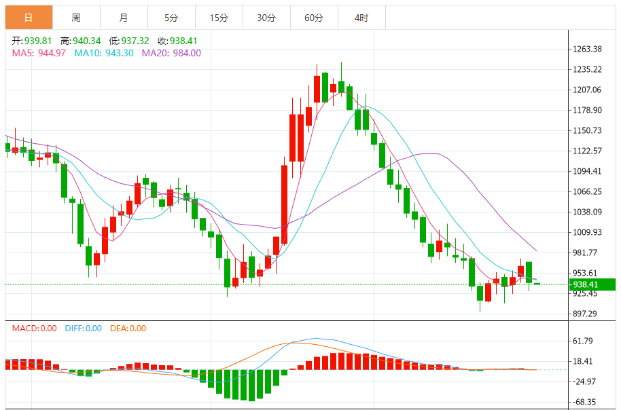Switch to the 5分 interval tab
The width and height of the screenshot is (621, 410).
click(x=171, y=18)
